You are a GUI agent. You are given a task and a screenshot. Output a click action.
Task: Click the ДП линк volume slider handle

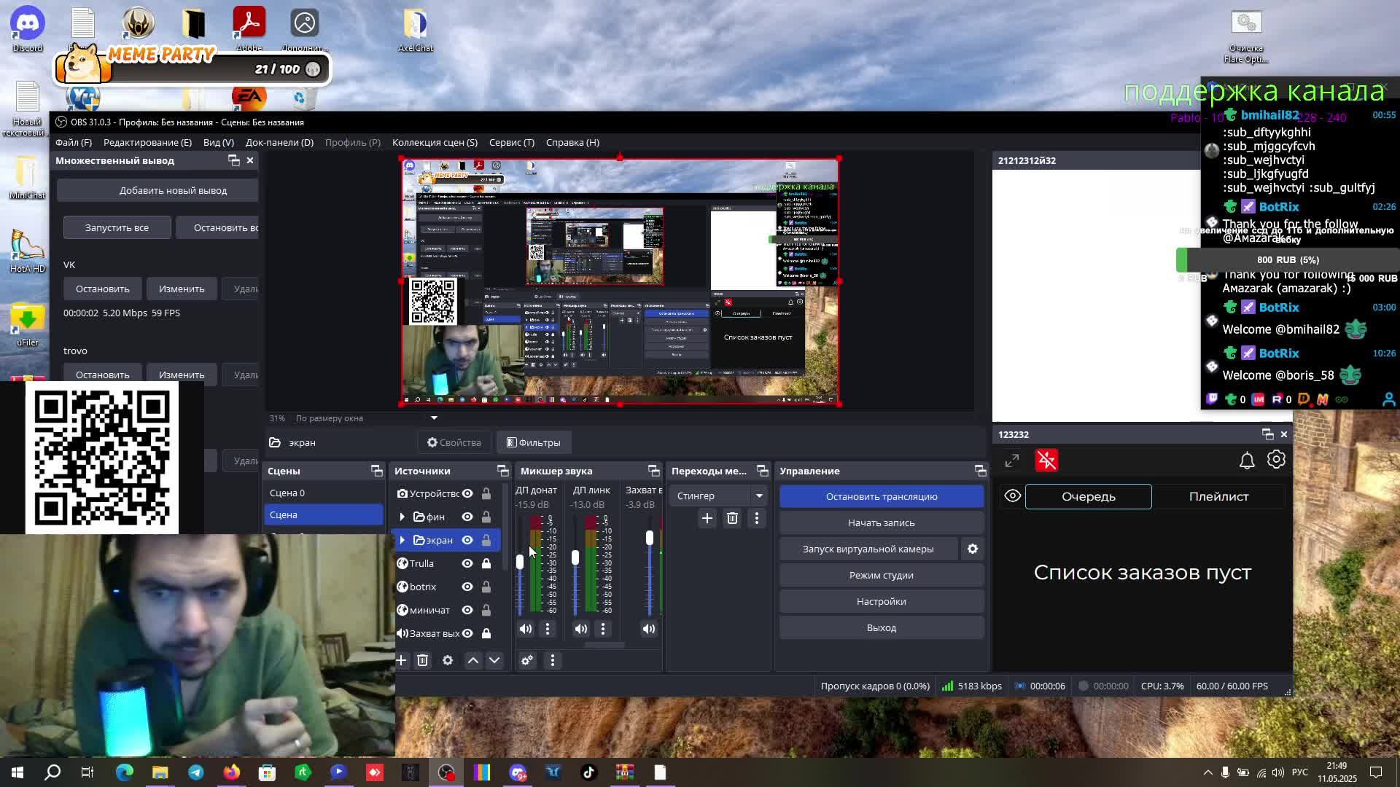pyautogui.click(x=575, y=558)
